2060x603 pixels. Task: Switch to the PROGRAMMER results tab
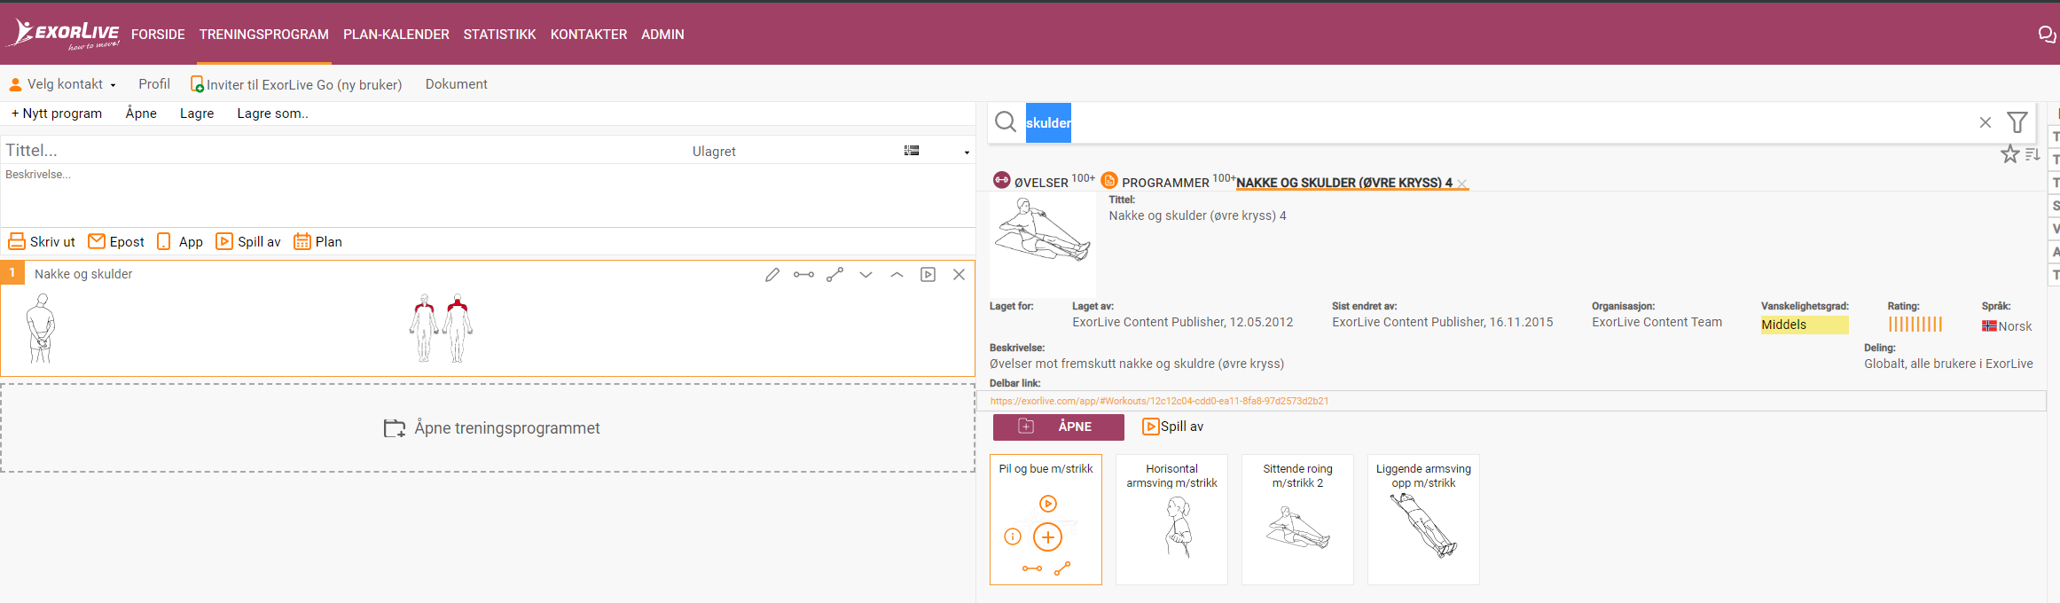tap(1168, 181)
